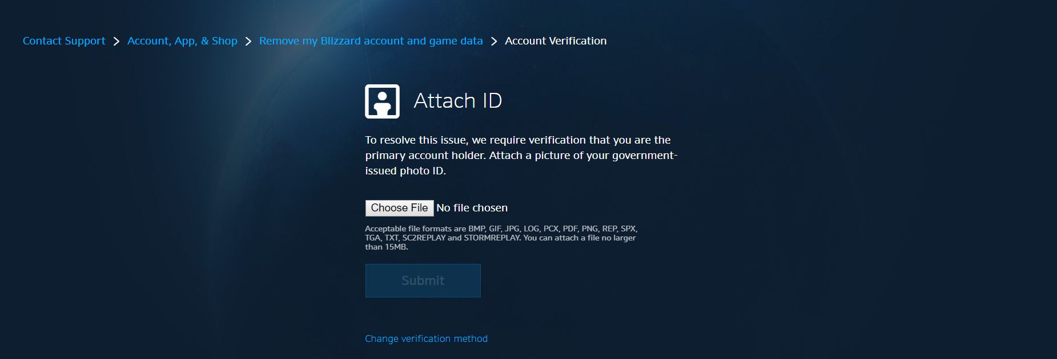Viewport: 1057px width, 359px height.
Task: Click the chevron before Account Verification
Action: point(494,42)
